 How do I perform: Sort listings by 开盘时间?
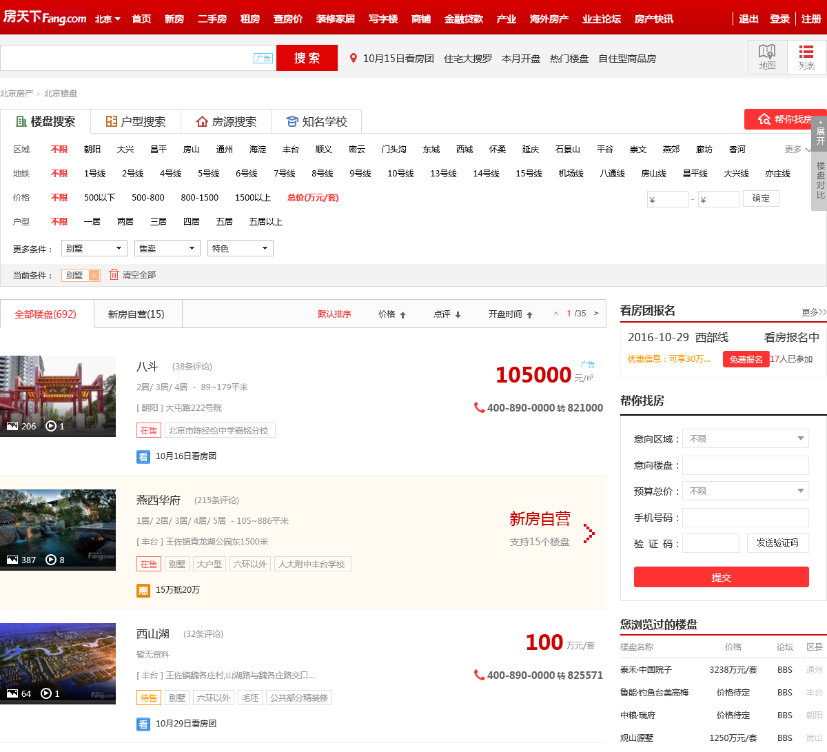click(511, 314)
